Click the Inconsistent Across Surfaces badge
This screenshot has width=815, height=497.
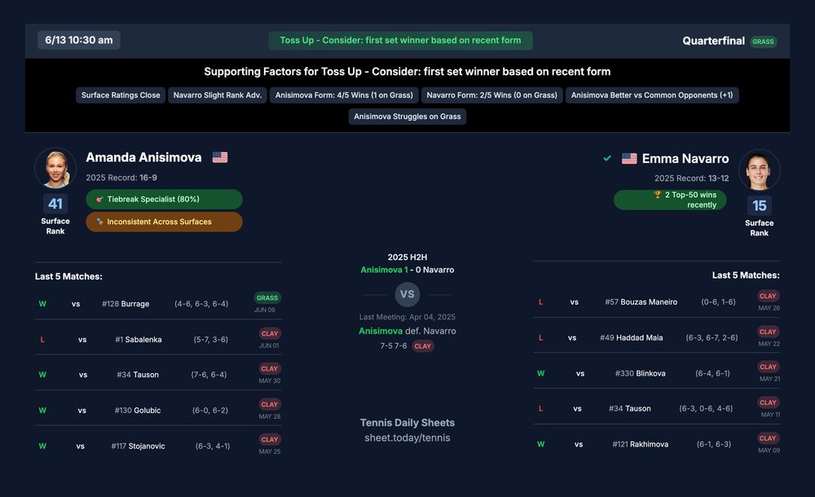tap(164, 222)
